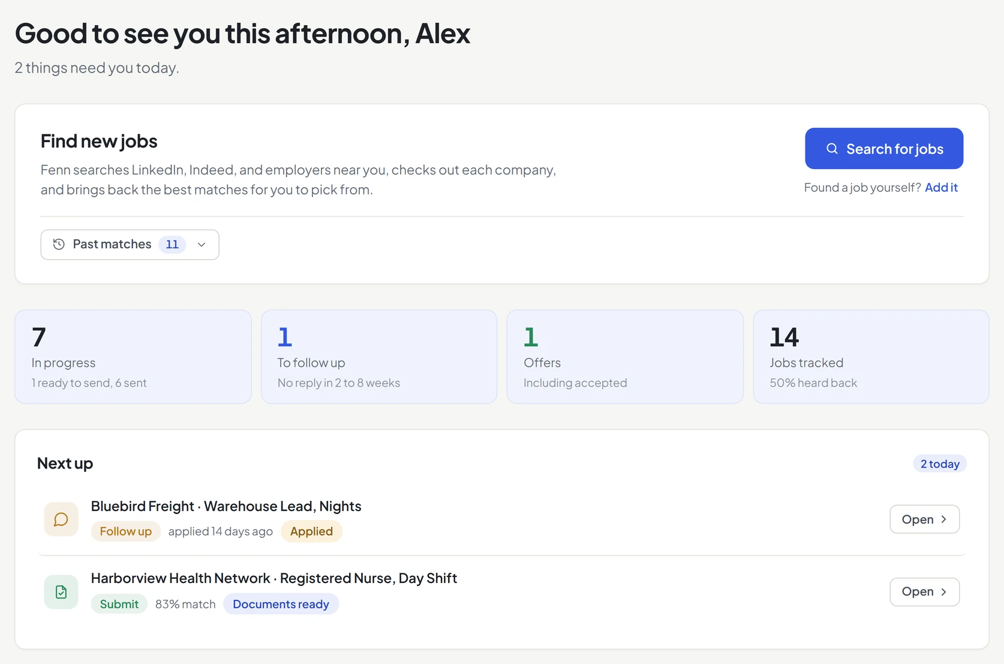Click the Next up heading
Viewport: 1004px width, 664px height.
(65, 463)
